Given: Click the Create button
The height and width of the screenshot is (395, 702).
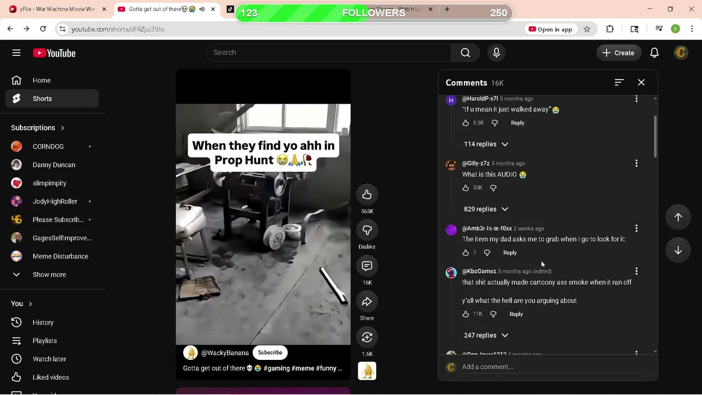Looking at the screenshot, I should click(x=619, y=53).
